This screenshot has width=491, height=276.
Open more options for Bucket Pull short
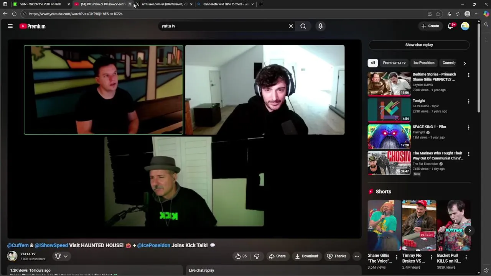coord(466,258)
